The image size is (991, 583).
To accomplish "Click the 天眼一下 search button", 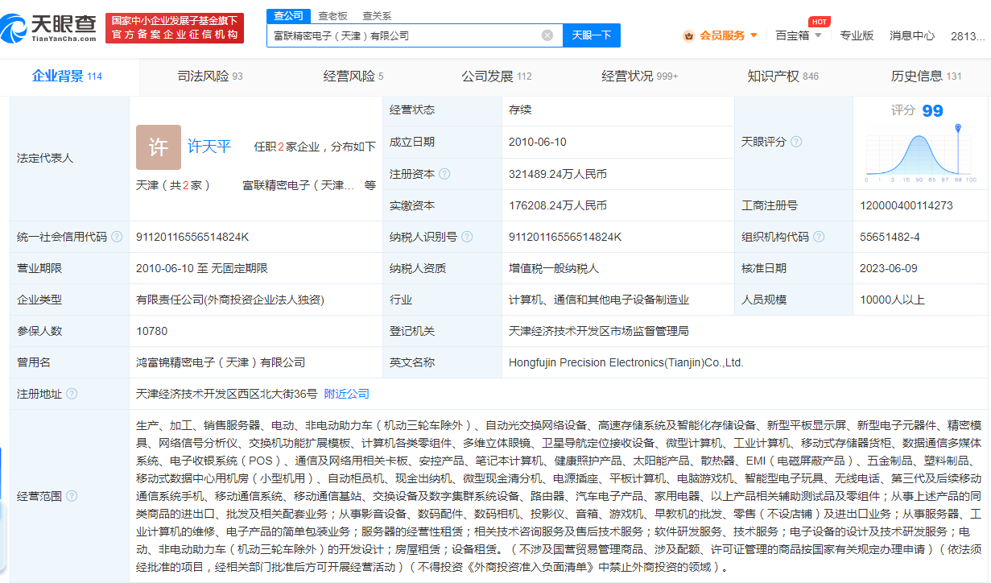I will tap(592, 35).
